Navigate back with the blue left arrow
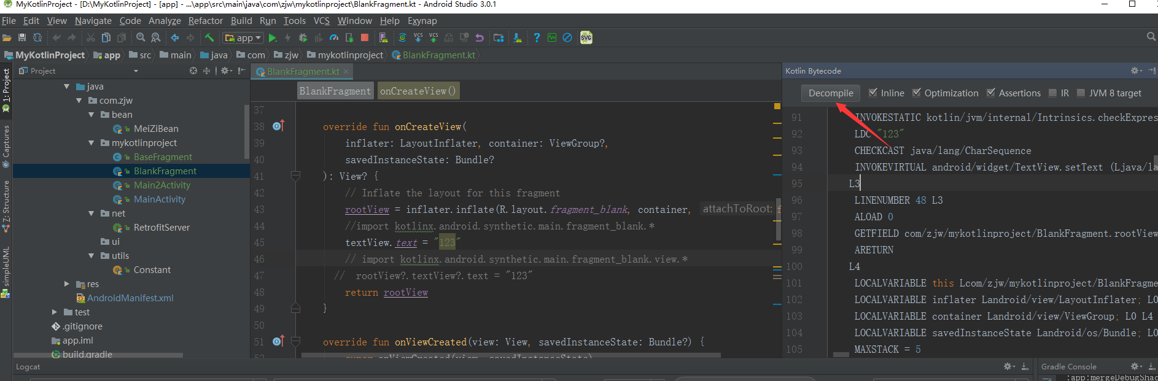This screenshot has width=1158, height=381. tap(174, 37)
